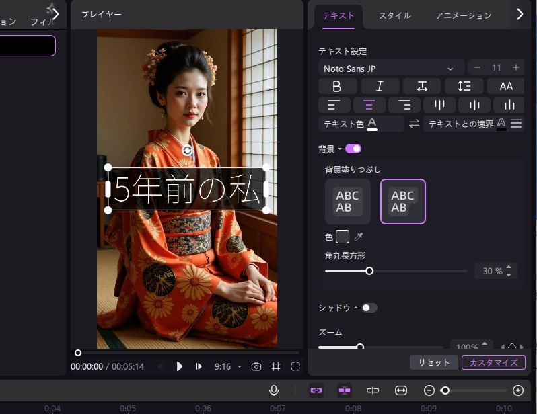Toggle auto ripple link icon
537x414 pixels.
click(x=316, y=390)
